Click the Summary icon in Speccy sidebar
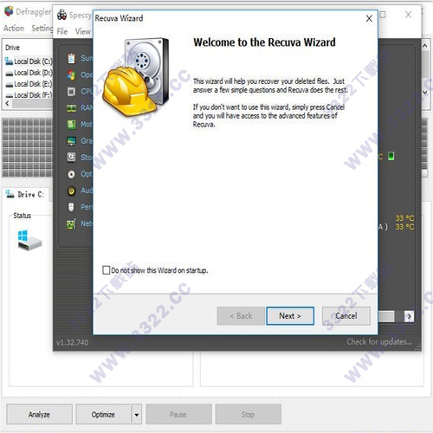The height and width of the screenshot is (433, 433). (71, 58)
